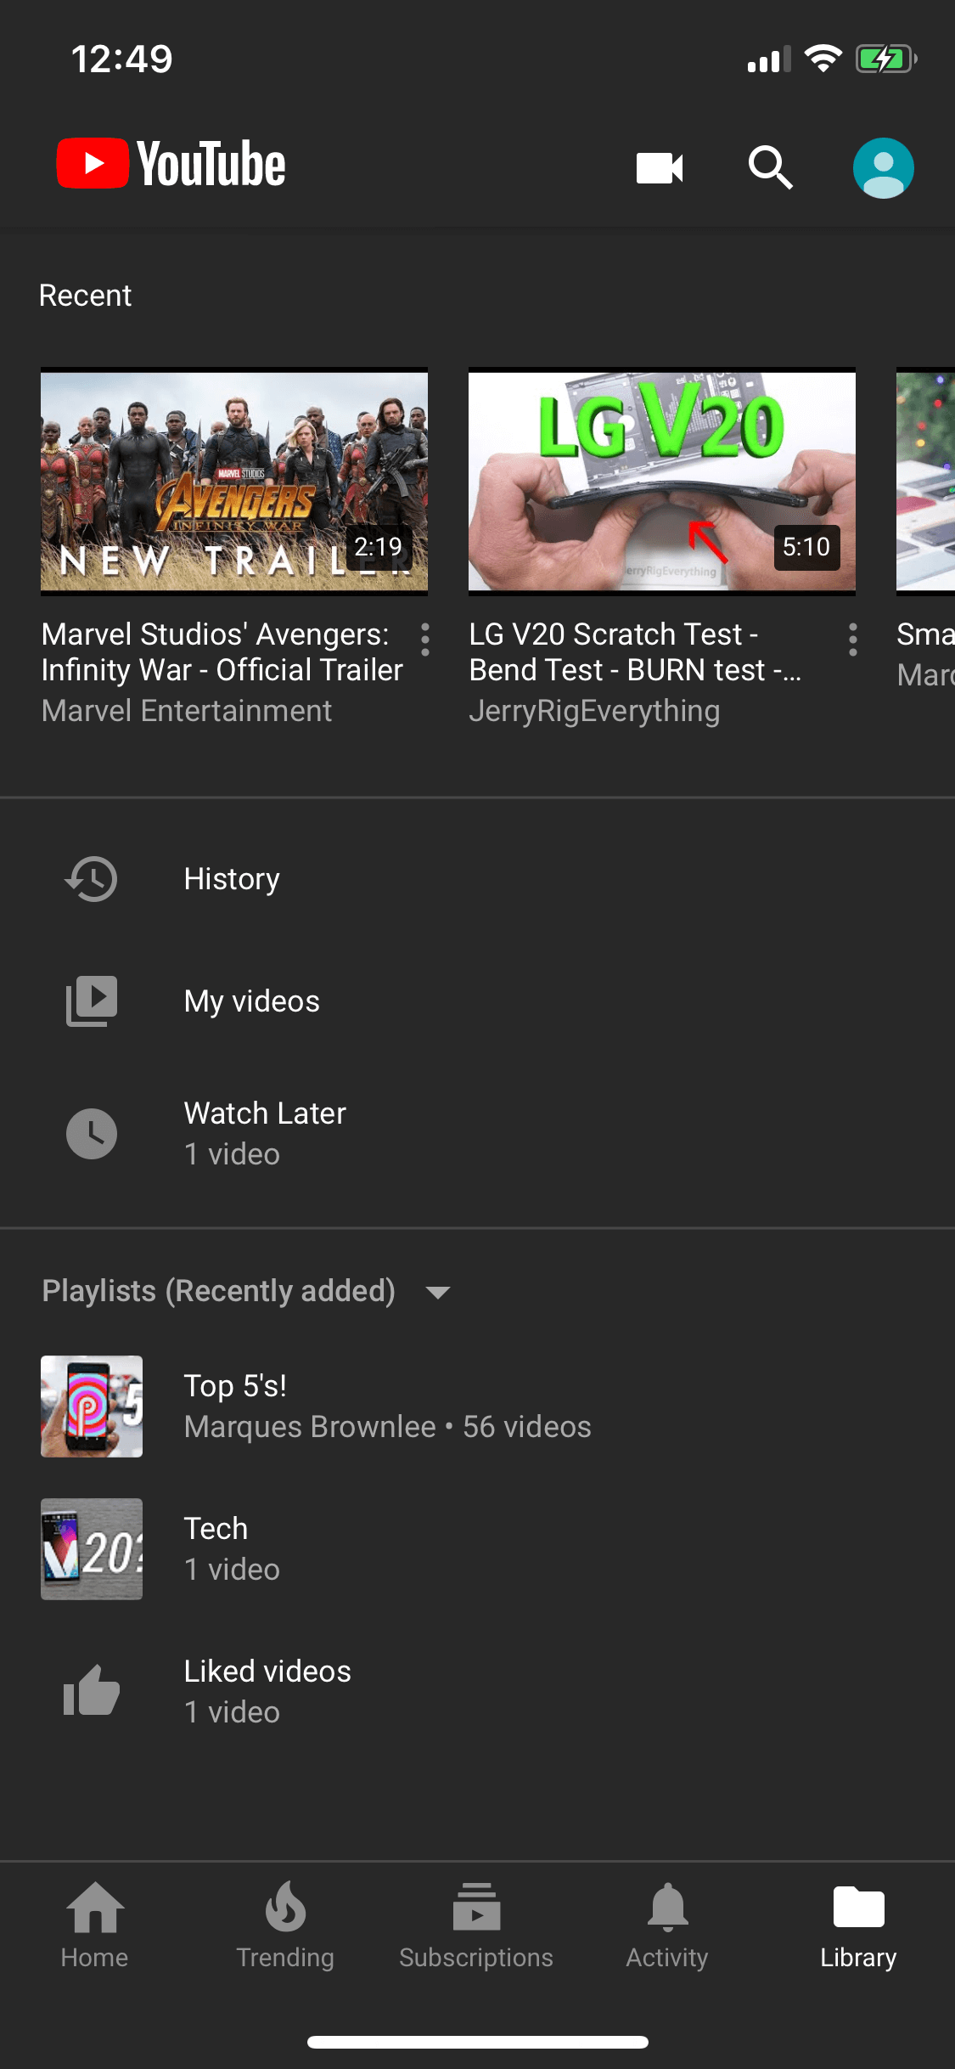Open Playlists (Recently added) sort label
This screenshot has height=2069, width=955.
click(x=219, y=1291)
